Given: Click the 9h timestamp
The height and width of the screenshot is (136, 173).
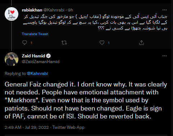Looking at the screenshot, I should (x=70, y=10).
